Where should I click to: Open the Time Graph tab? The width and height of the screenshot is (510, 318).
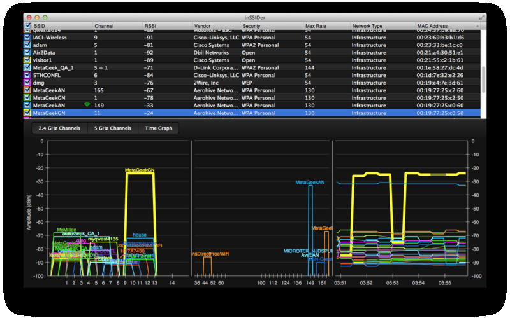[x=159, y=128]
